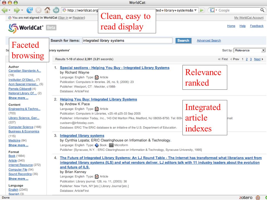Reload the page with the refresh icon

[29, 10]
